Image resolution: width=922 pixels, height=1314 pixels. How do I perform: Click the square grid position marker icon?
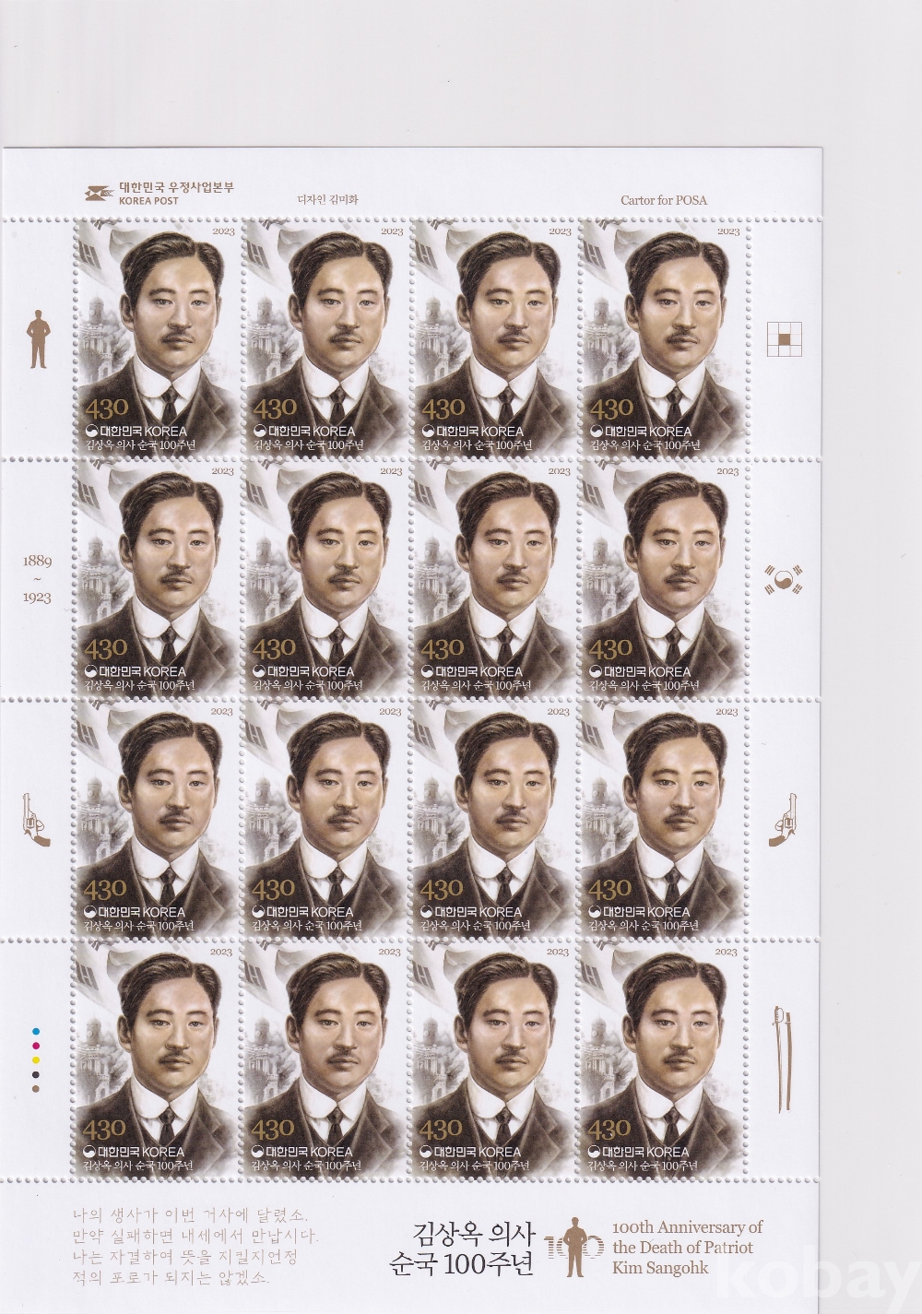pyautogui.click(x=785, y=338)
